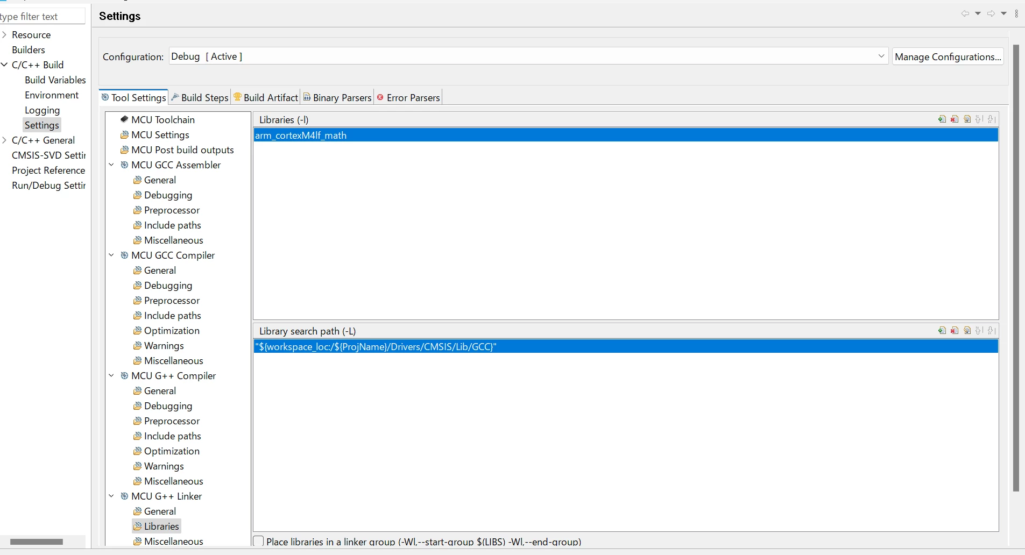Open General under MCU G++ Linker

(160, 511)
